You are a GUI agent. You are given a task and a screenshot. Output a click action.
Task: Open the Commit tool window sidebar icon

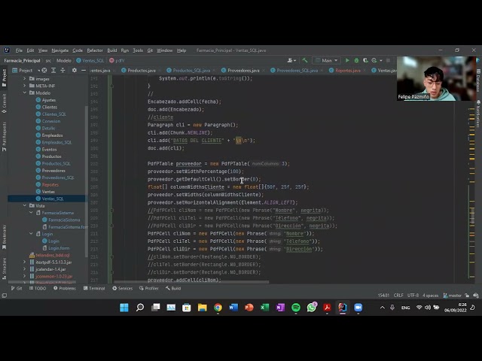pos(4,104)
